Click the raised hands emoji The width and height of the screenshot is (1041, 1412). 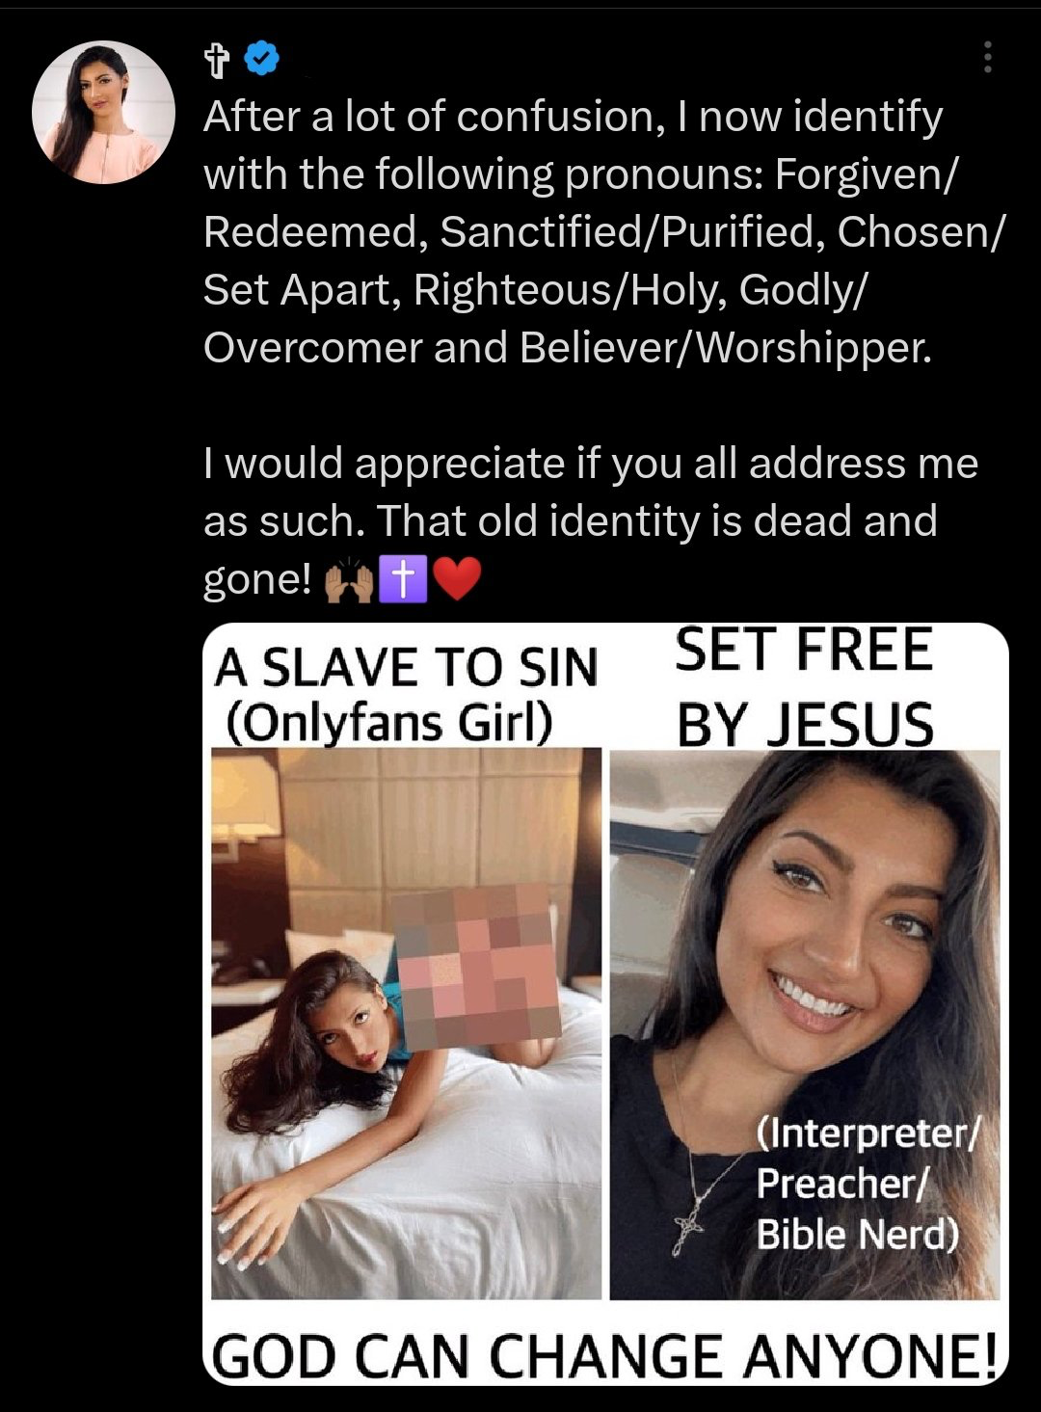(348, 579)
